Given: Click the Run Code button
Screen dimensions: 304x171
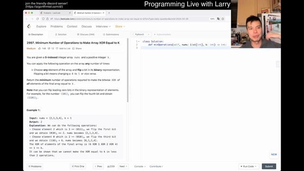Looking at the screenshot, I should [248, 166].
